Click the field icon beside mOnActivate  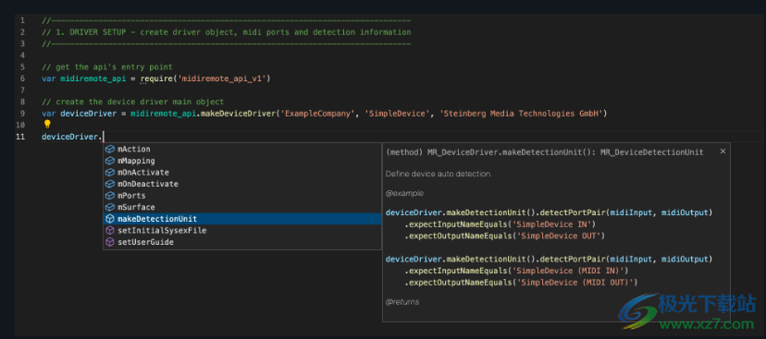(x=110, y=172)
